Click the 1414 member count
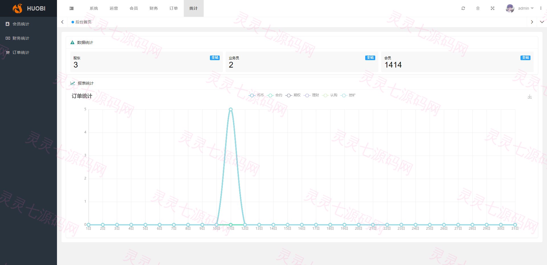The image size is (547, 265). pos(393,65)
